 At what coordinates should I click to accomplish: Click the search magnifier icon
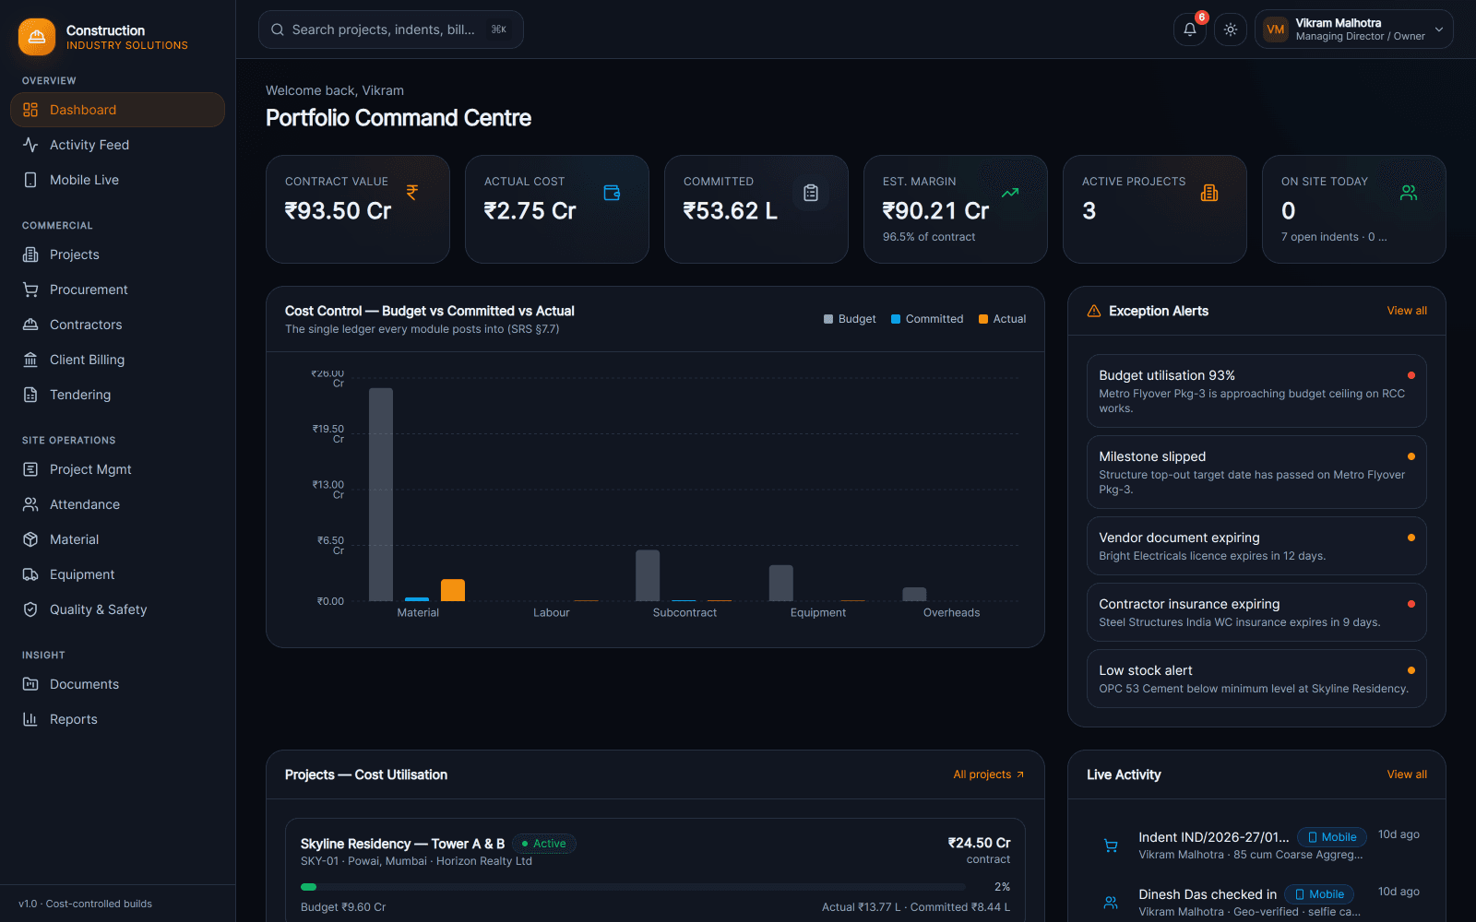click(277, 30)
